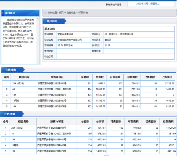Select the 章丘区 district value

tap(107, 40)
